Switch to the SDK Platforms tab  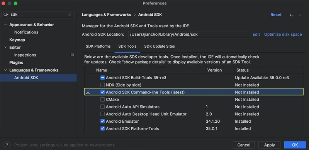tap(98, 46)
